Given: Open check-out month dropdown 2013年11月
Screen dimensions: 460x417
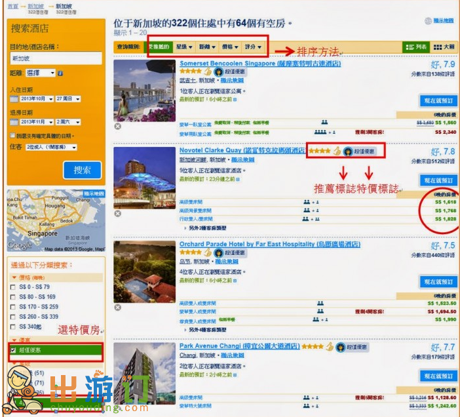Looking at the screenshot, I should (37, 122).
